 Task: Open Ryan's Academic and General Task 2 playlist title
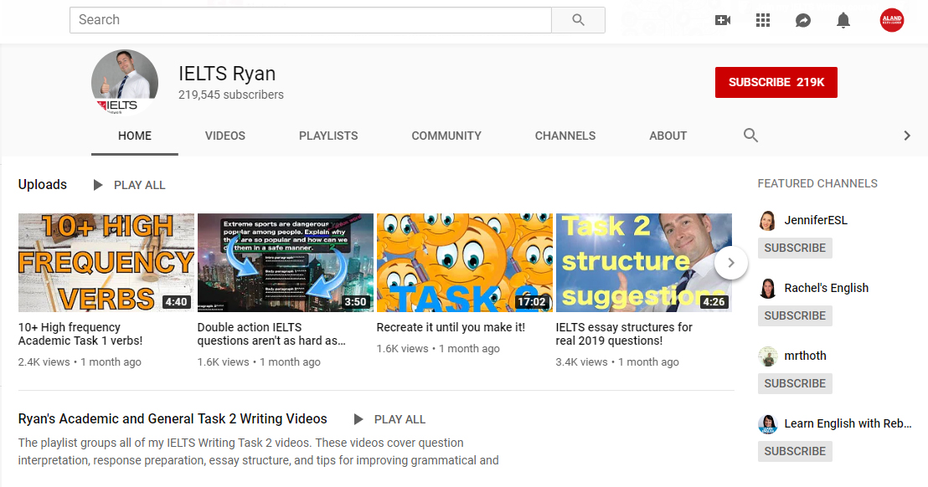tap(173, 418)
